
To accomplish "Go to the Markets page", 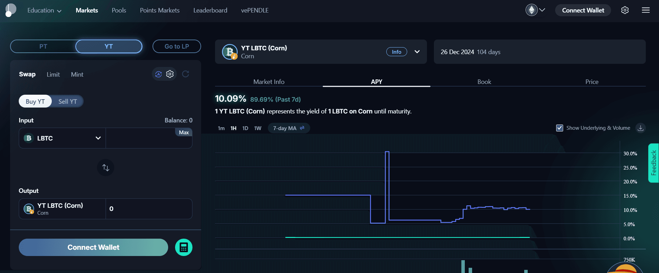I will 87,10.
